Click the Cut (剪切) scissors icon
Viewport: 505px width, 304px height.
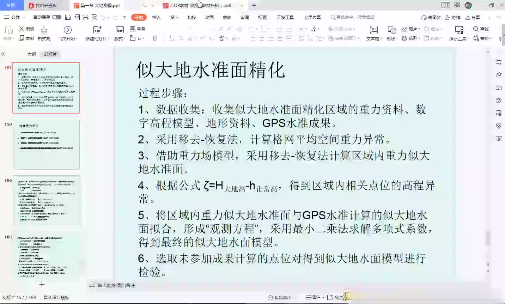click(x=22, y=29)
